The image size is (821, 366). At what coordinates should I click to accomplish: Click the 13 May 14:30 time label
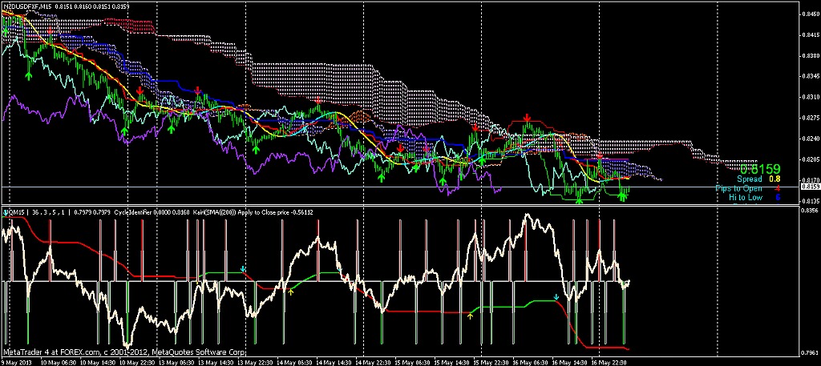pyautogui.click(x=215, y=362)
